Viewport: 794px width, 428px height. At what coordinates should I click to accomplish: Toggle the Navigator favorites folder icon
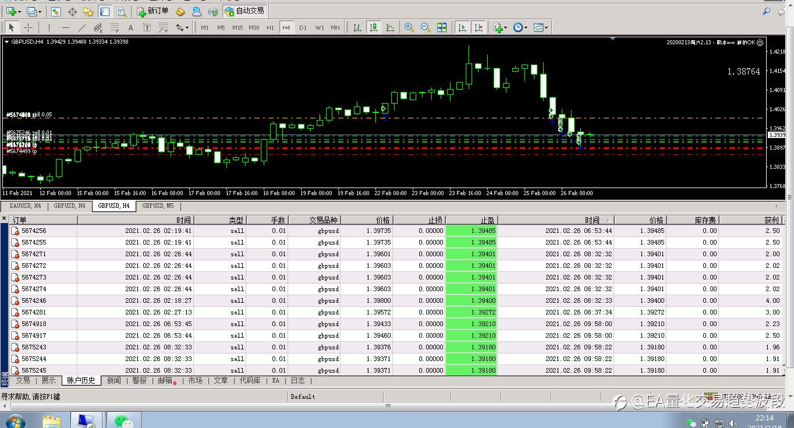pyautogui.click(x=88, y=11)
